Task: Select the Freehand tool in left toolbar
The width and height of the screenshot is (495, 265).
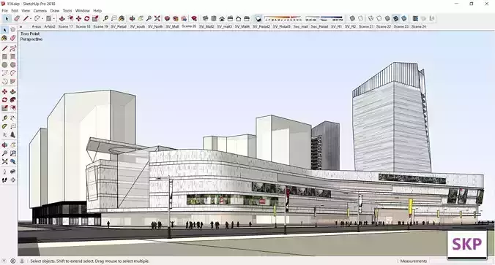Action: click(12, 48)
